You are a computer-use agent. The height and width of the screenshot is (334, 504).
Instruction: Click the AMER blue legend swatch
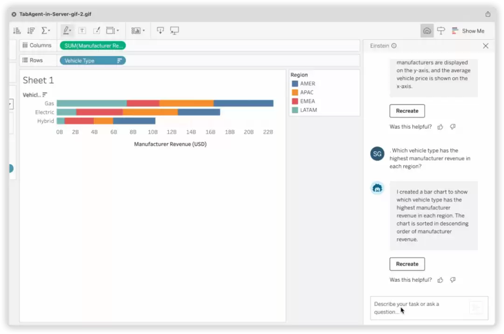295,83
